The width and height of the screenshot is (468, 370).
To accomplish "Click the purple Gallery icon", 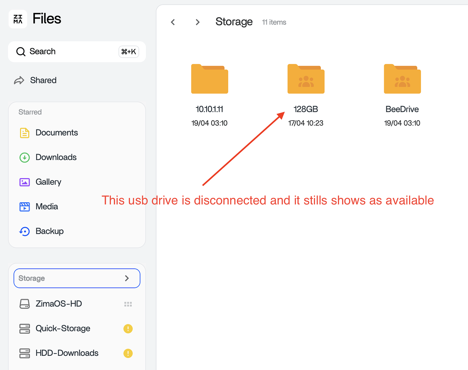I will click(x=25, y=182).
